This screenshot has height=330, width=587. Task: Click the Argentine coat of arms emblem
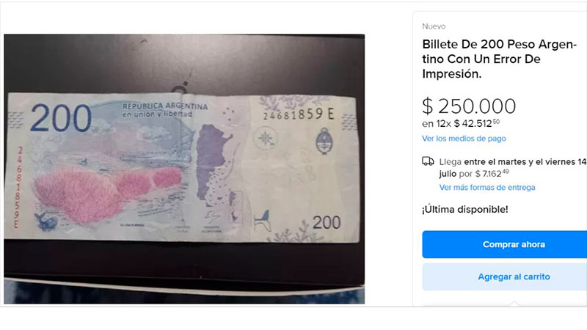point(324,141)
